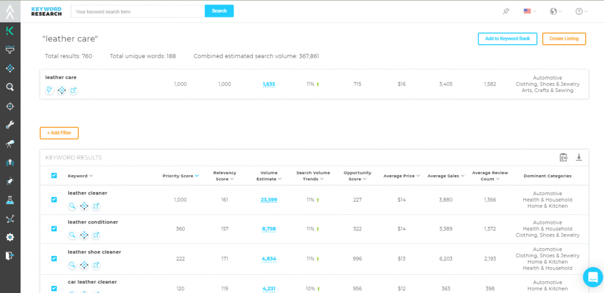Viewport: 604px width, 293px height.
Task: Click the KEYWORD RESULTS panel heading
Action: coord(74,157)
